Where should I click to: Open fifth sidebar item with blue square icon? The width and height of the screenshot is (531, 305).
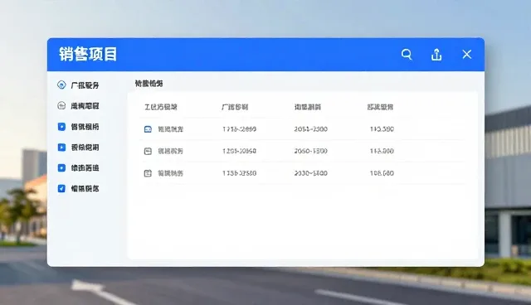pyautogui.click(x=78, y=168)
